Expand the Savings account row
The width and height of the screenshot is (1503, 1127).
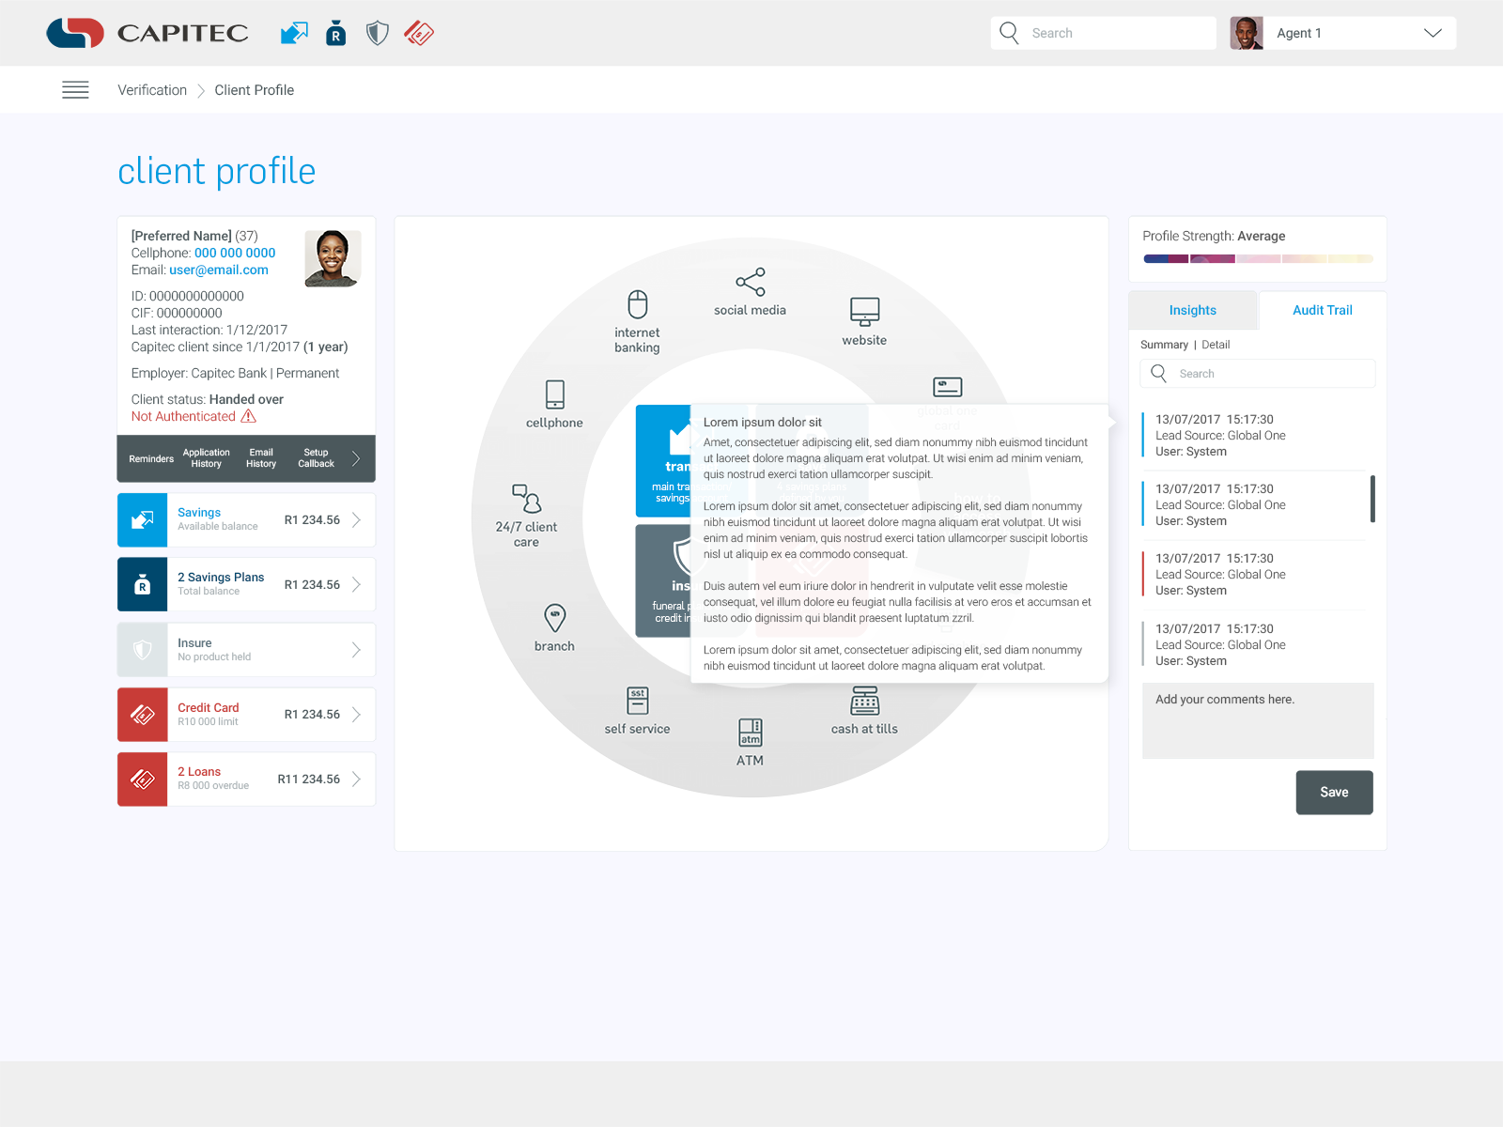pos(356,520)
